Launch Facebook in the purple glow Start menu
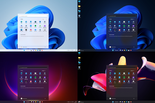The height and width of the screenshot is (103, 155). 35,81
